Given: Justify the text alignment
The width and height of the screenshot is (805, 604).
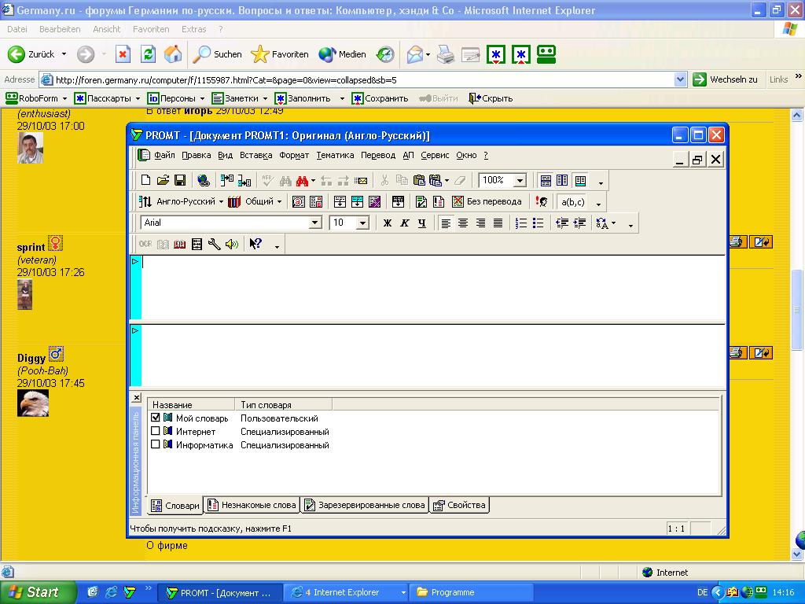Looking at the screenshot, I should tap(498, 223).
